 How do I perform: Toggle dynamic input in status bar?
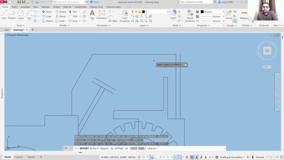pos(151,157)
